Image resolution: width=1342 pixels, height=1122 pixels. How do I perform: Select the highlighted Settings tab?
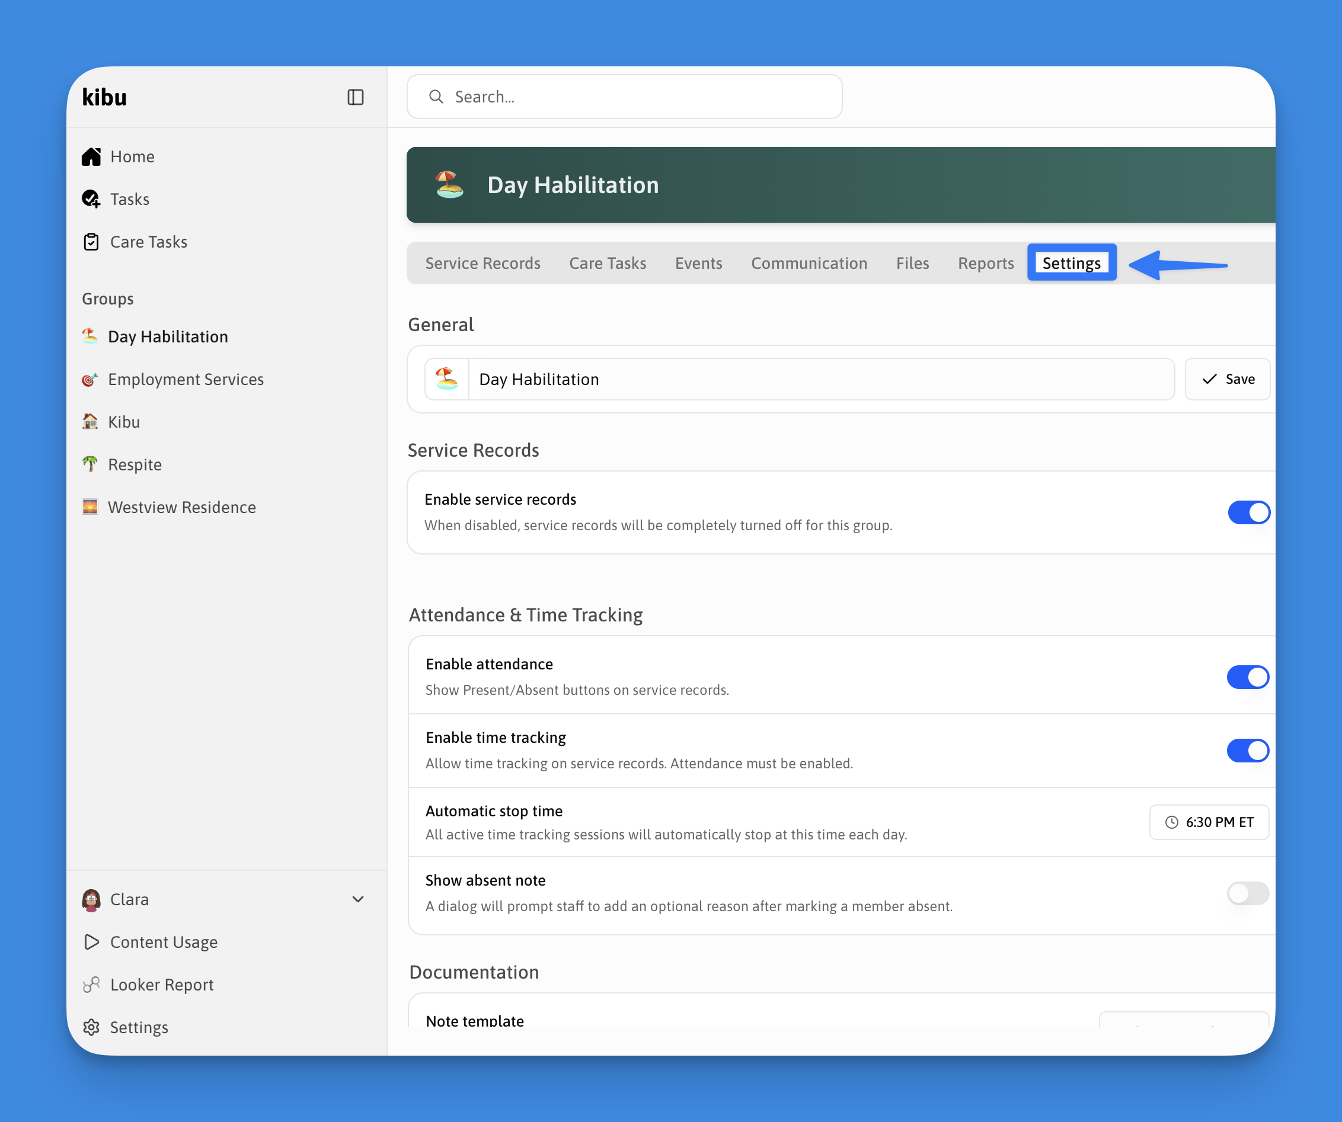1072,262
